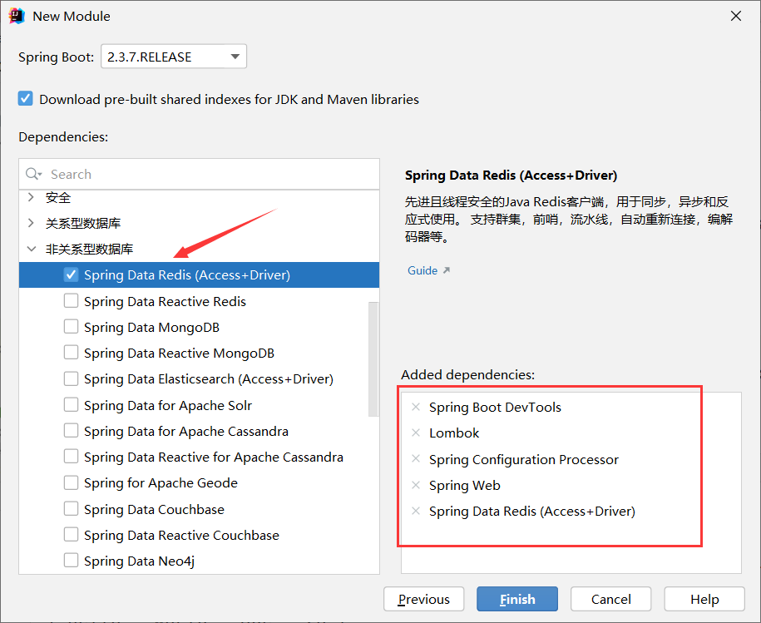Uncheck Spring Data Redis (Access+Driver)
The height and width of the screenshot is (623, 761).
(x=71, y=274)
